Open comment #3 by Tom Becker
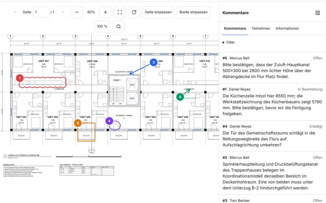This screenshot has height=203, width=326. tap(272, 199)
